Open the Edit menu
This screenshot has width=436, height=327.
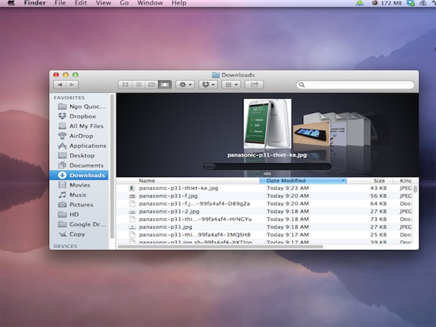tap(80, 3)
